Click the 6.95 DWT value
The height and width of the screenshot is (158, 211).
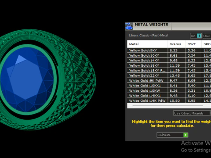(192, 101)
